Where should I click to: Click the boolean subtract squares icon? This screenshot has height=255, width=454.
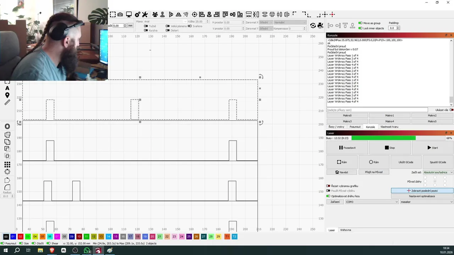pos(7,149)
